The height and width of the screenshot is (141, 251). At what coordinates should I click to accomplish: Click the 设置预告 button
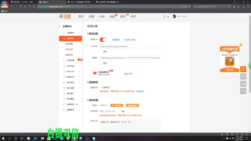(106, 87)
